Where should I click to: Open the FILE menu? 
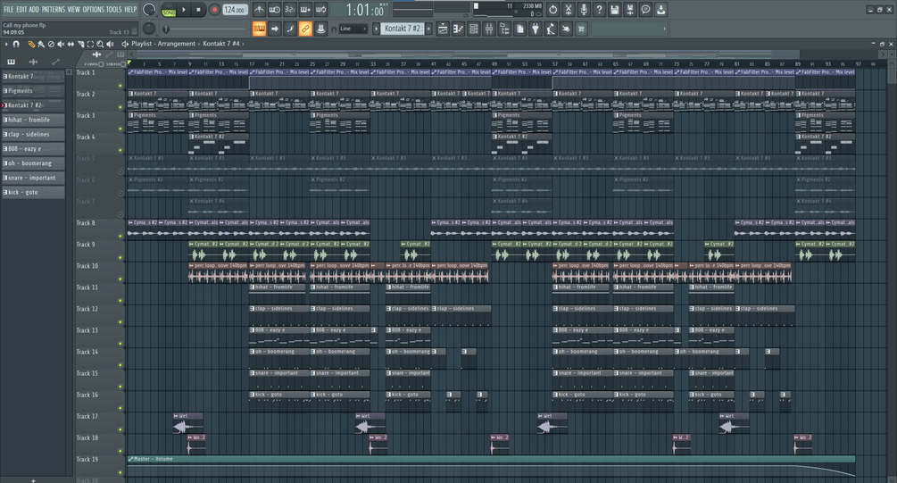point(9,9)
